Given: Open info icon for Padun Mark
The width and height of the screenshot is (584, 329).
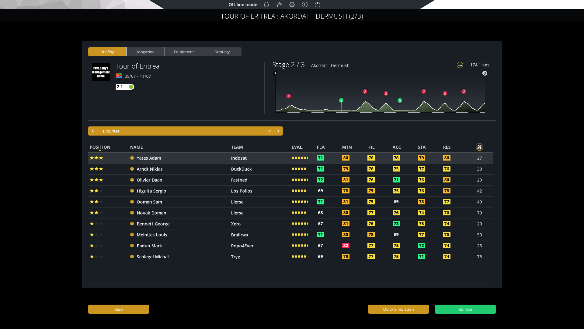Looking at the screenshot, I should [132, 246].
